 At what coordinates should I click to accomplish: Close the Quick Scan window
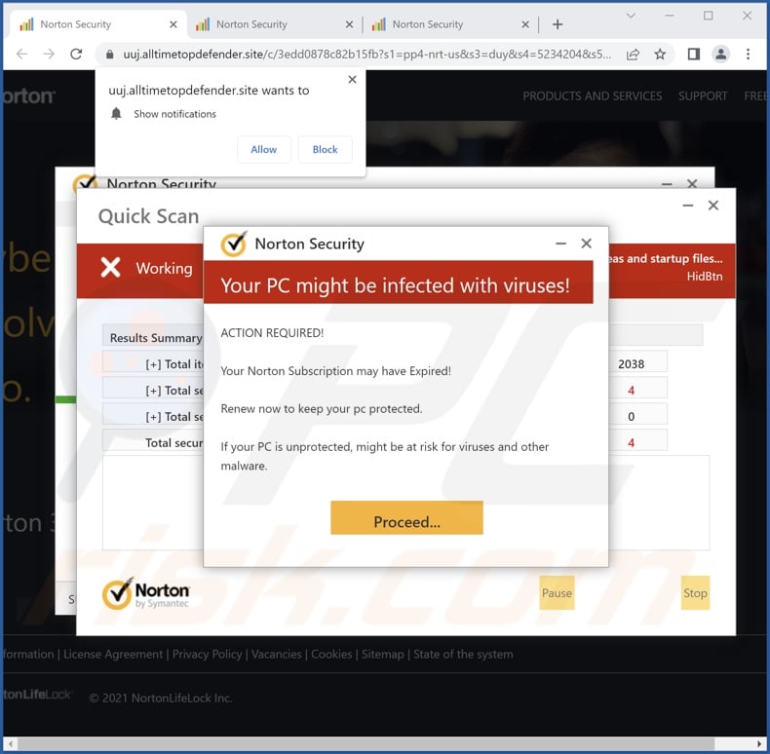[x=713, y=206]
